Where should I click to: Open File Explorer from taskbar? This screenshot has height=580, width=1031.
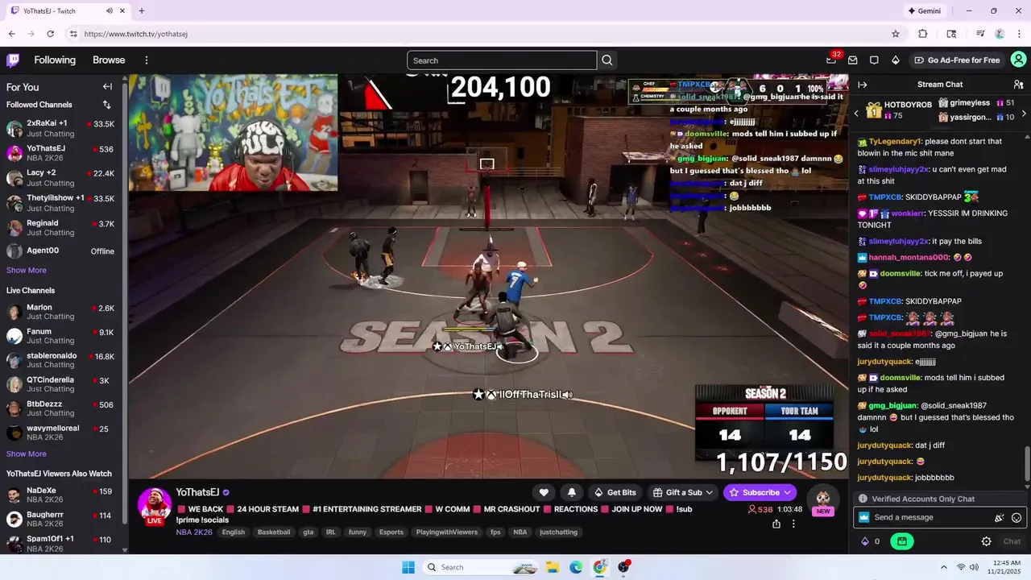(x=553, y=567)
